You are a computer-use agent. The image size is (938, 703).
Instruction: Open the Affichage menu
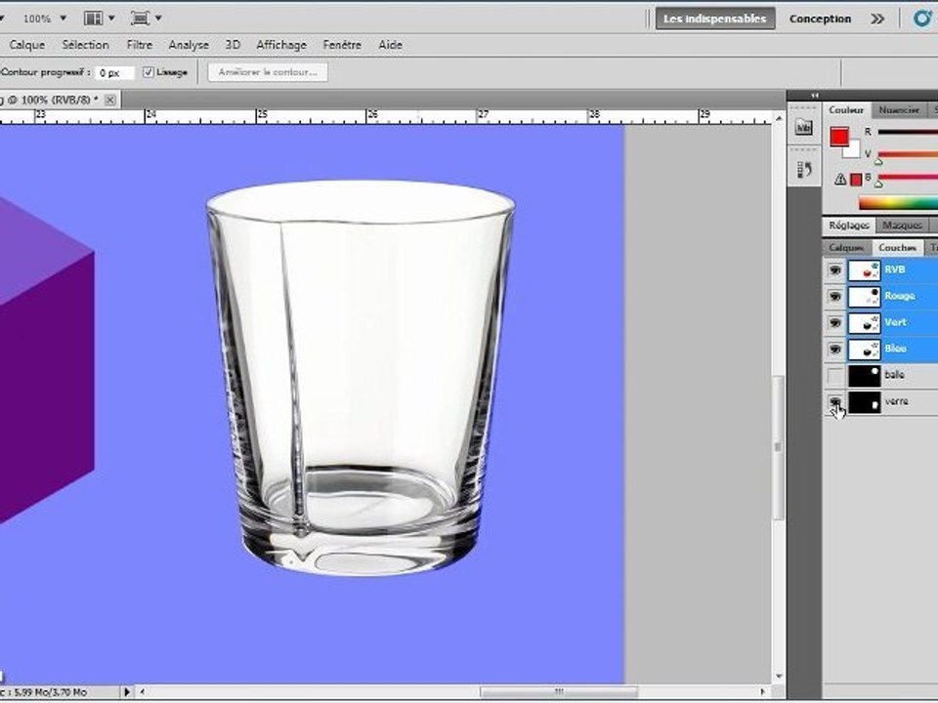point(281,45)
